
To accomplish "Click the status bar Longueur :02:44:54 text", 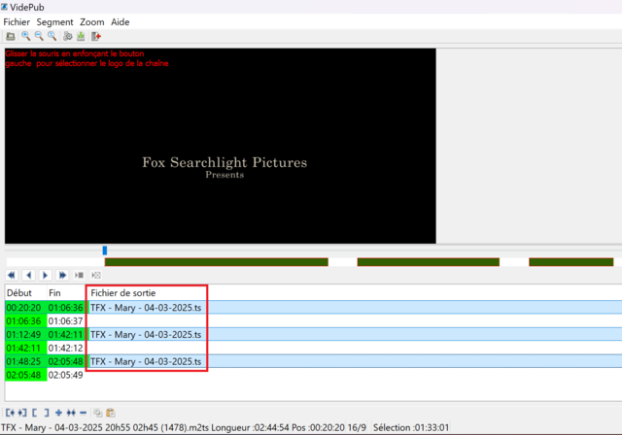I will pos(250,428).
